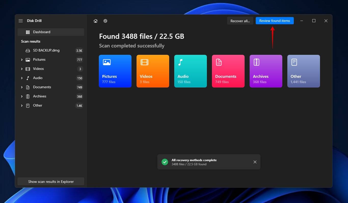Expand the Videos tree in sidebar
The width and height of the screenshot is (348, 203).
click(22, 69)
